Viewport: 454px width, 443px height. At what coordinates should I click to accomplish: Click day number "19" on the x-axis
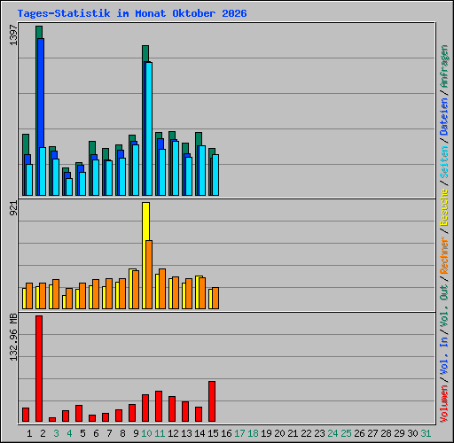[266, 433]
